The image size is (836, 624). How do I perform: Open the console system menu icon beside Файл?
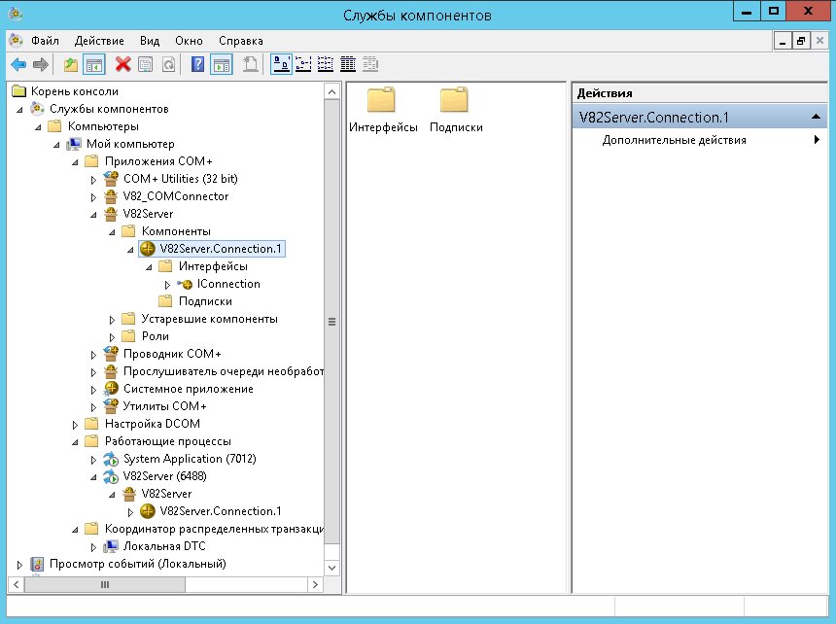point(16,41)
